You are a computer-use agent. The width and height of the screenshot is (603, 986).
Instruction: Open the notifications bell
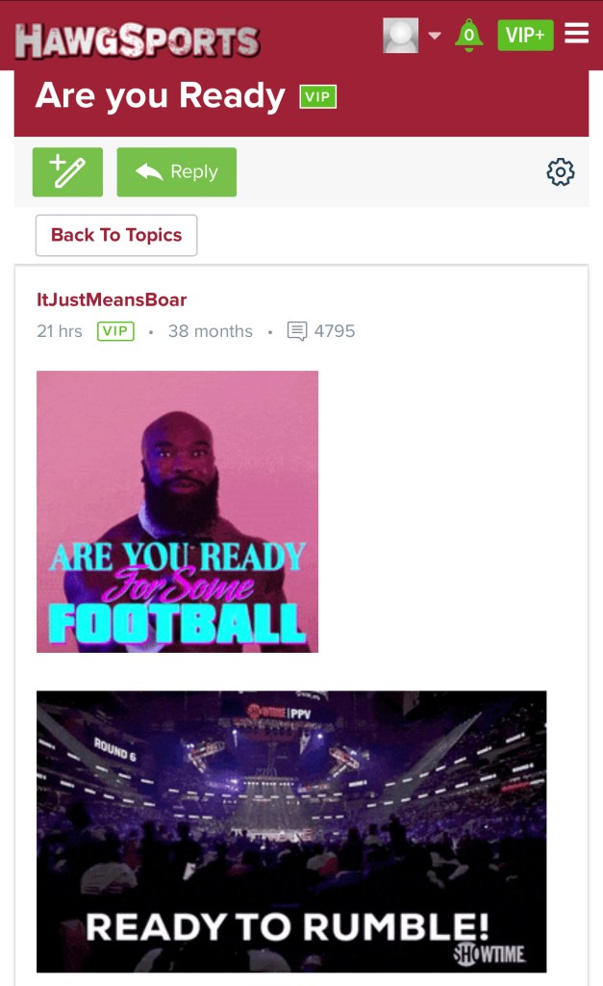(x=468, y=35)
